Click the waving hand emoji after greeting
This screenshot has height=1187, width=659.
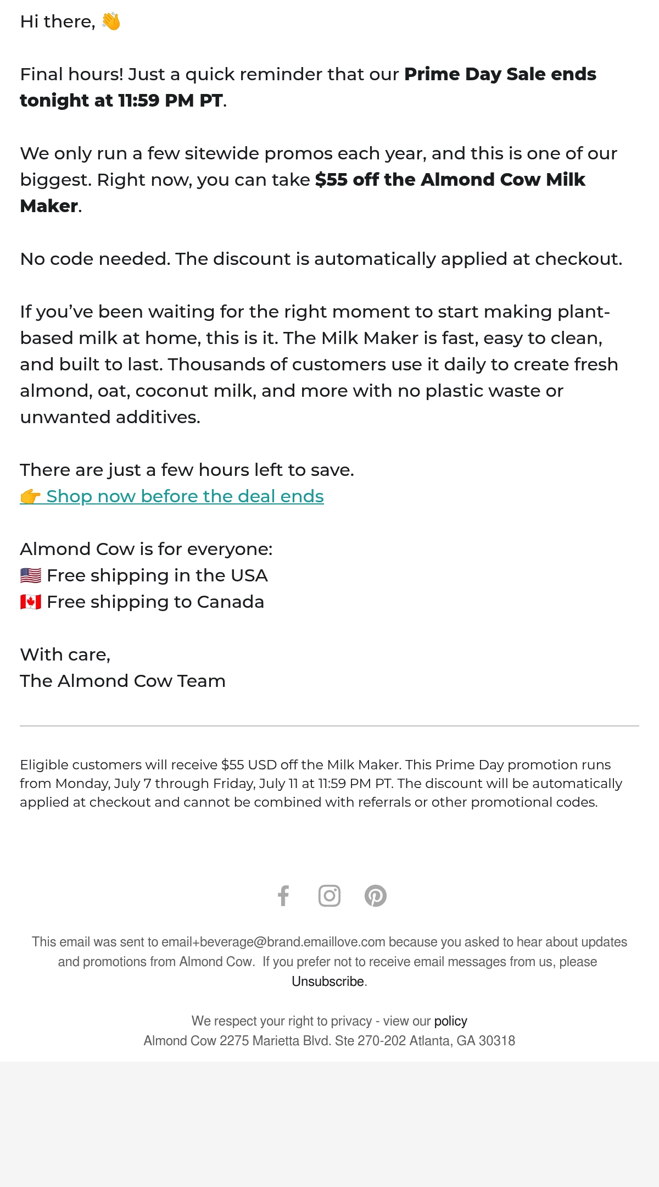[111, 21]
